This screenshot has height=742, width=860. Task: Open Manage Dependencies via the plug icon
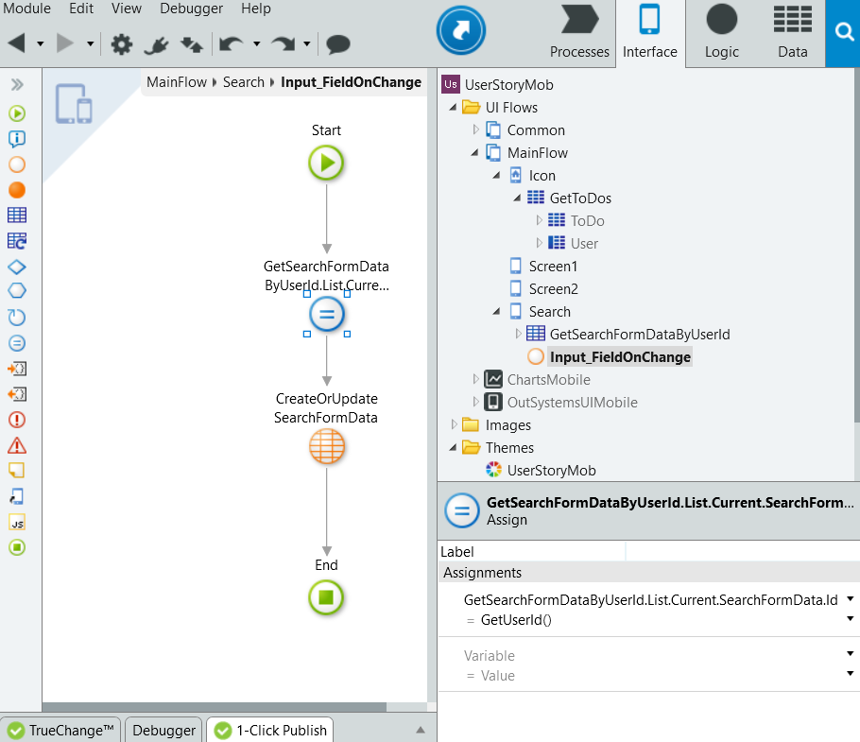157,44
